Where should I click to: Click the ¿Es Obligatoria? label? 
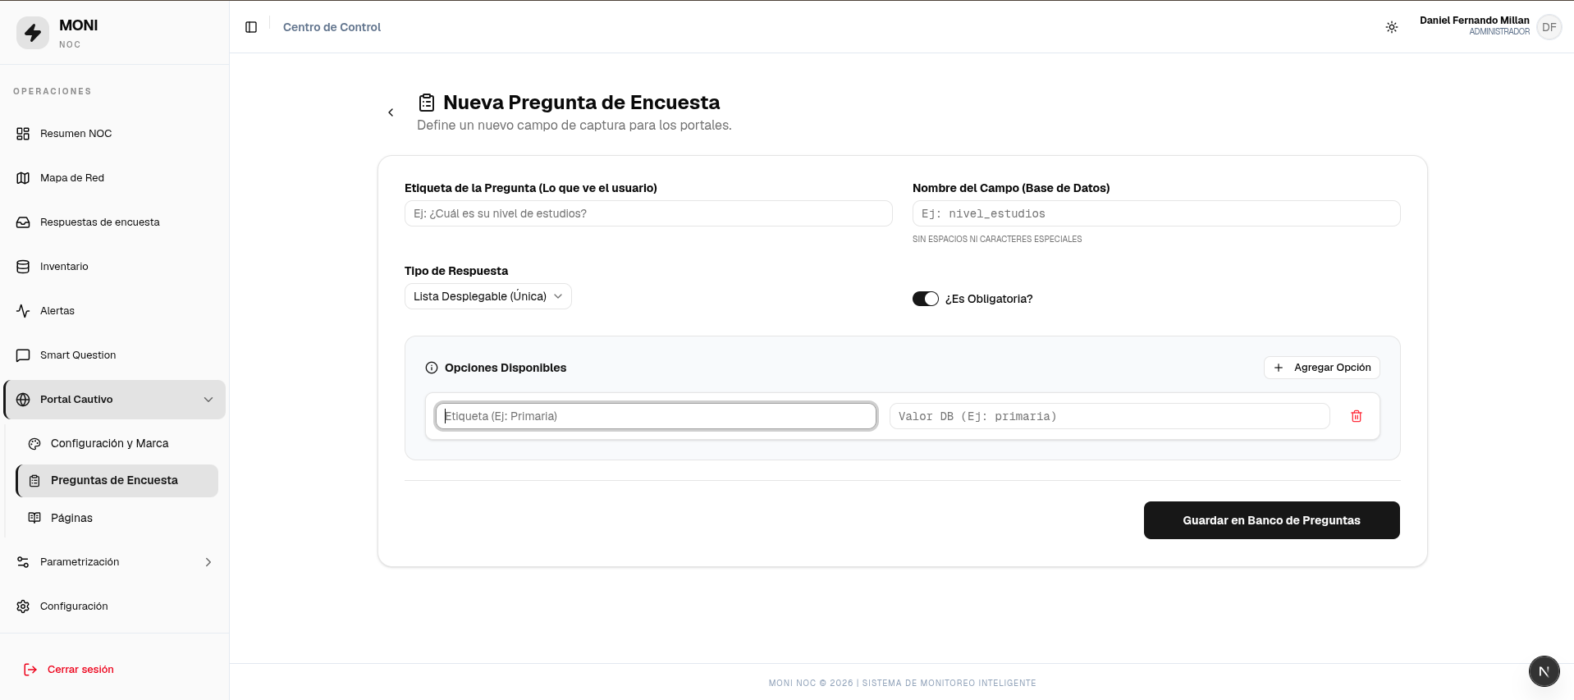pos(989,299)
